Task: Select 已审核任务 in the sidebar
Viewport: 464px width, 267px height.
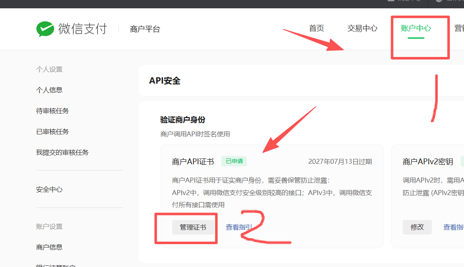Action: pos(53,131)
